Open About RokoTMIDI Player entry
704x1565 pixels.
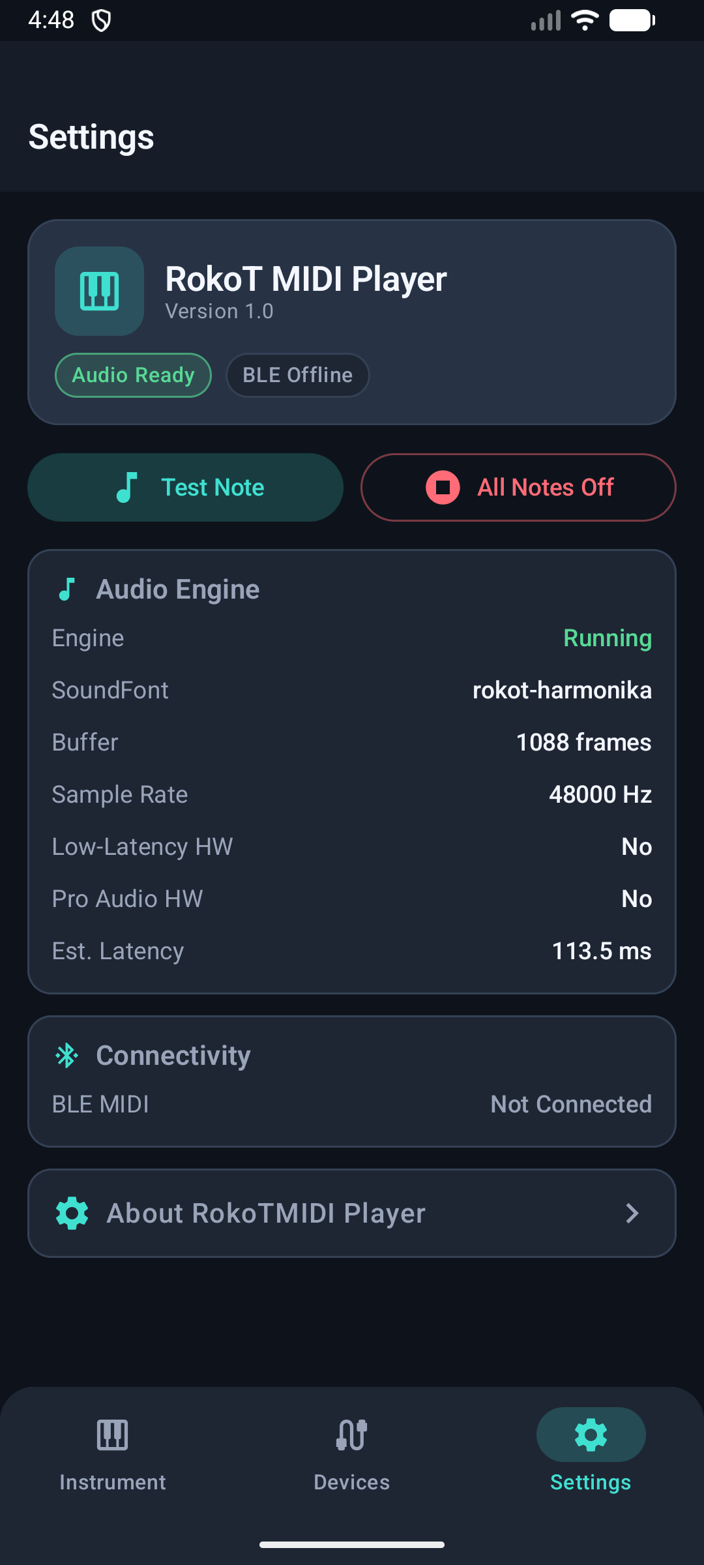point(266,1213)
